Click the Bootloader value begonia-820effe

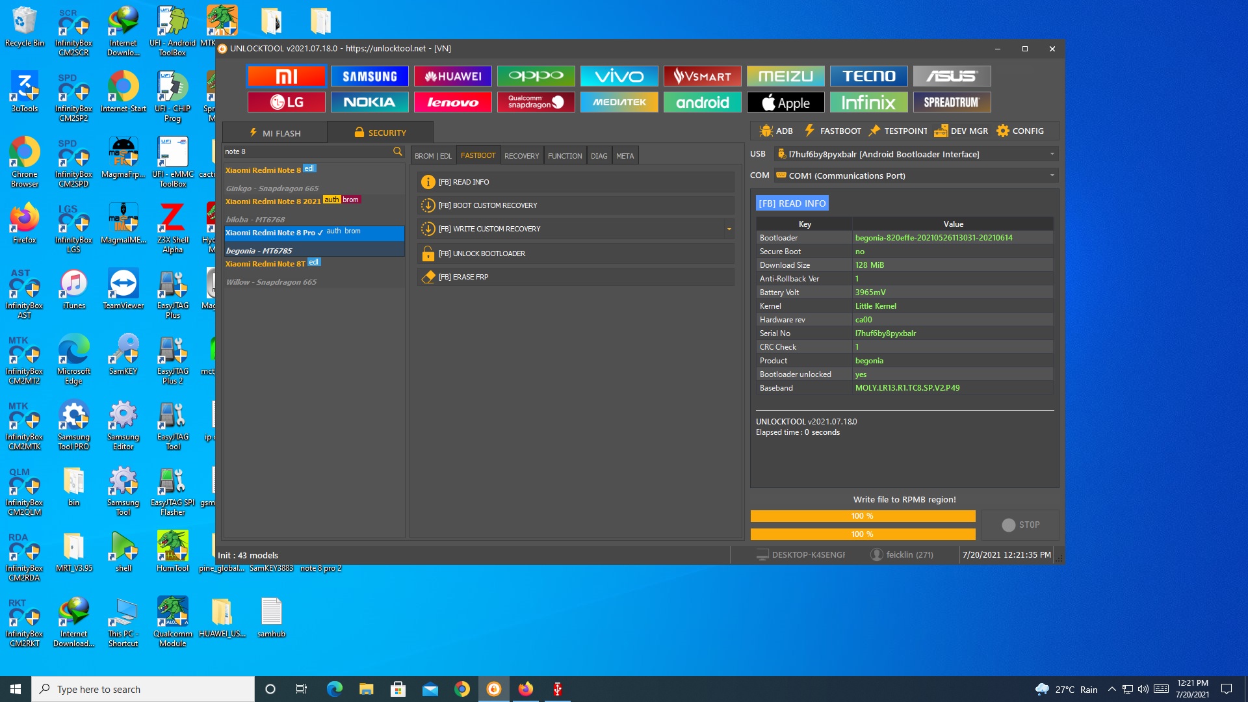click(933, 238)
